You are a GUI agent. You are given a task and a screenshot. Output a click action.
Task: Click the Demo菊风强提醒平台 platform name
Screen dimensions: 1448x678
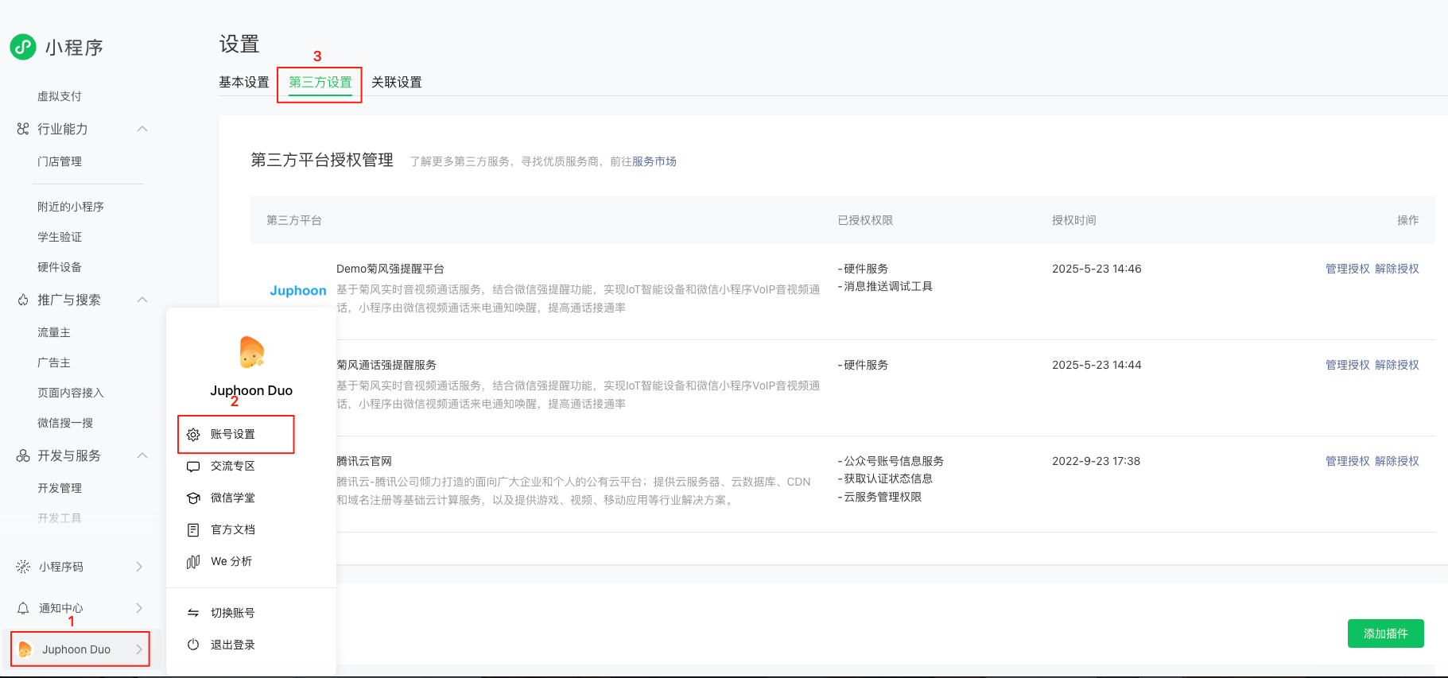390,269
